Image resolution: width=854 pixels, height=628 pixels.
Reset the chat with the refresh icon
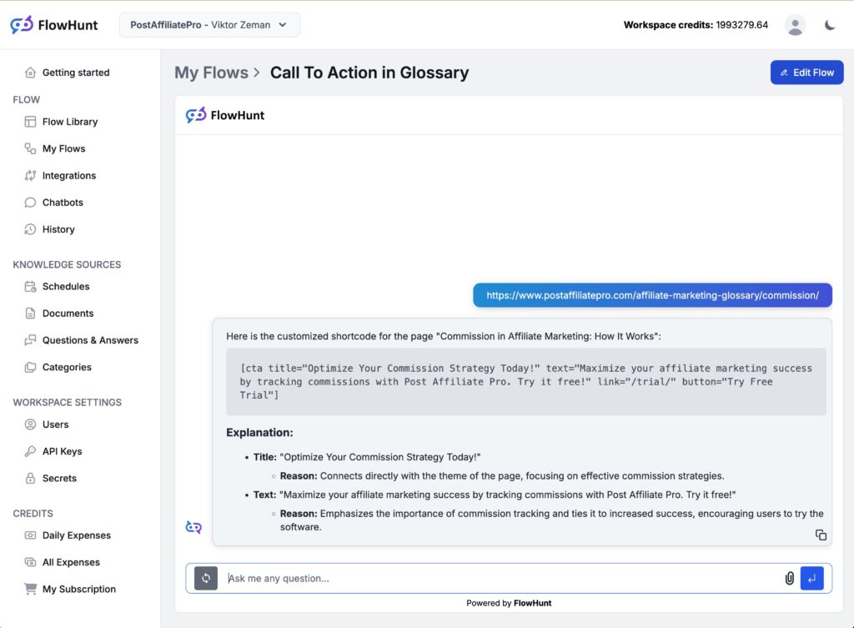click(x=205, y=578)
